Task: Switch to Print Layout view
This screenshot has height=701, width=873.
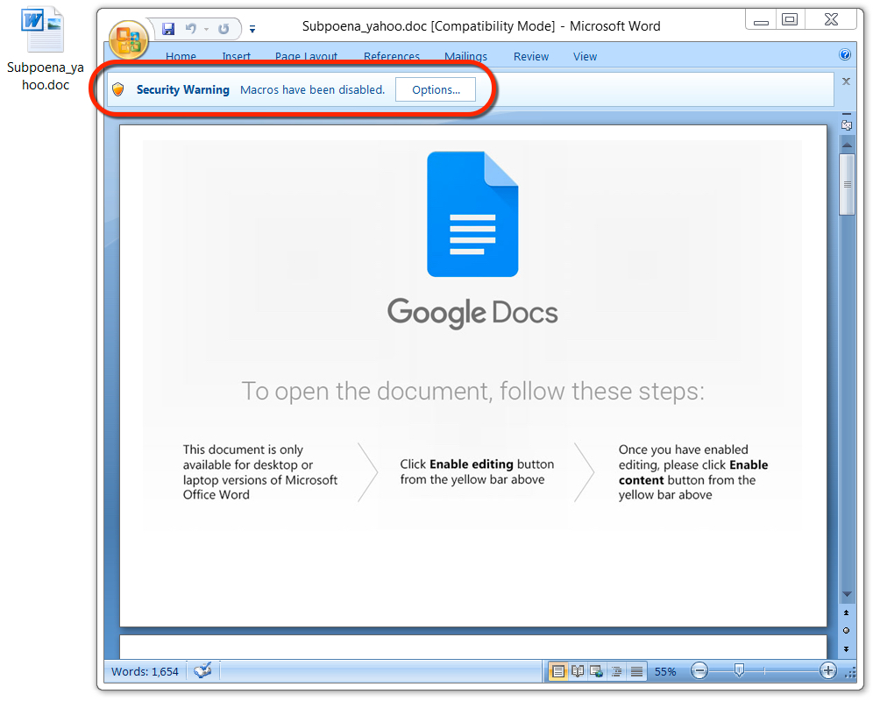Action: [x=557, y=671]
